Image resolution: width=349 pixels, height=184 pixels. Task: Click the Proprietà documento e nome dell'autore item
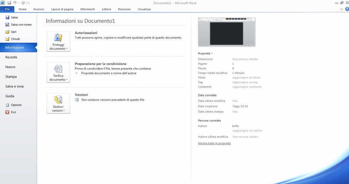(109, 73)
